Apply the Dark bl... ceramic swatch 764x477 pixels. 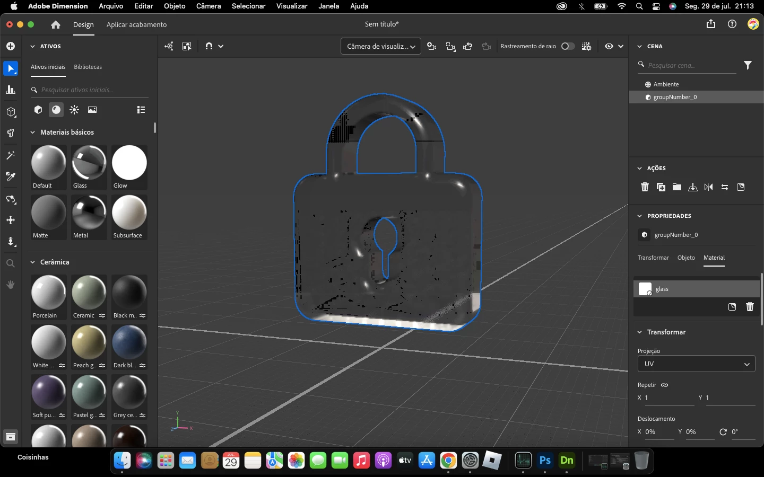click(129, 346)
